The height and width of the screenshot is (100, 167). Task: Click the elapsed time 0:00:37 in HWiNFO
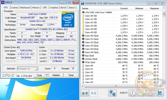click(123, 93)
